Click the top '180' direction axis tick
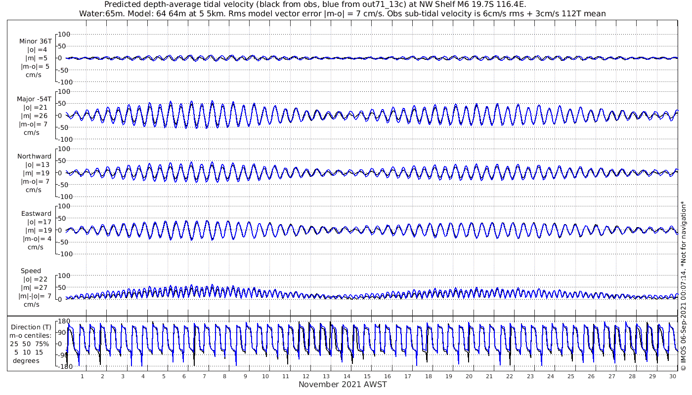Viewport: 692px width, 395px height. (x=62, y=321)
